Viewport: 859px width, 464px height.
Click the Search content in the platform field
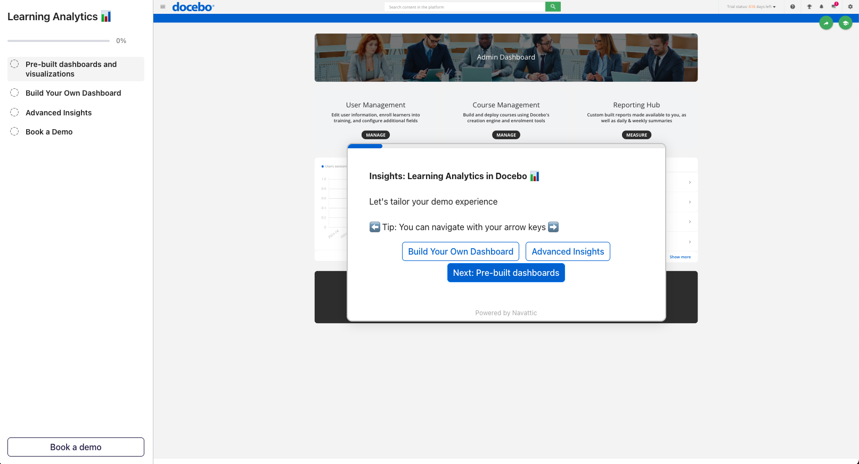464,7
